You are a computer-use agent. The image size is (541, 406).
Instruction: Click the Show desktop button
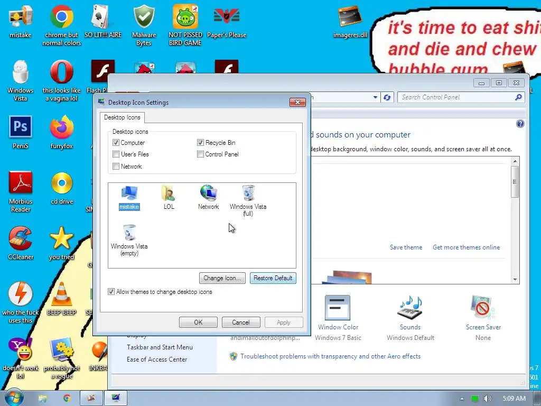click(537, 399)
